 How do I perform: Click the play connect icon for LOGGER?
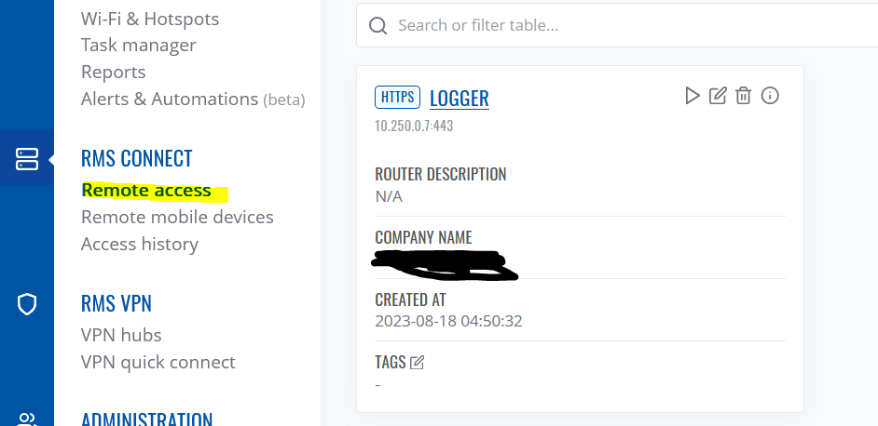pyautogui.click(x=693, y=96)
